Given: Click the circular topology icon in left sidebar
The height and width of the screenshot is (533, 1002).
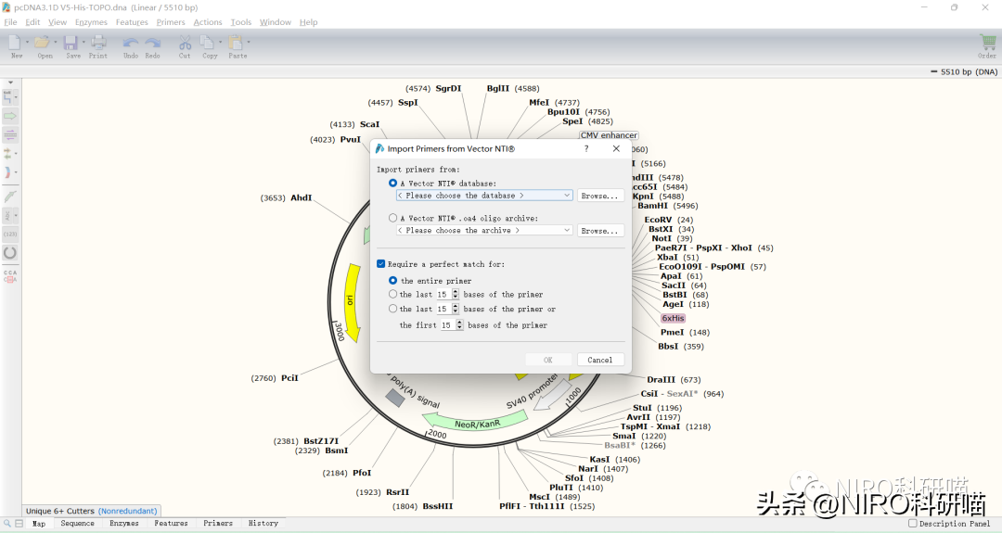Looking at the screenshot, I should pos(10,252).
